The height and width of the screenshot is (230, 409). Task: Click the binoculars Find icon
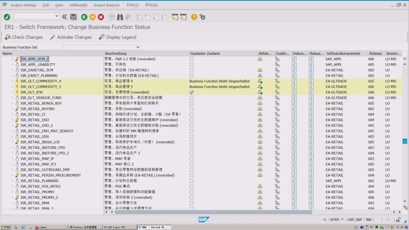(120, 17)
